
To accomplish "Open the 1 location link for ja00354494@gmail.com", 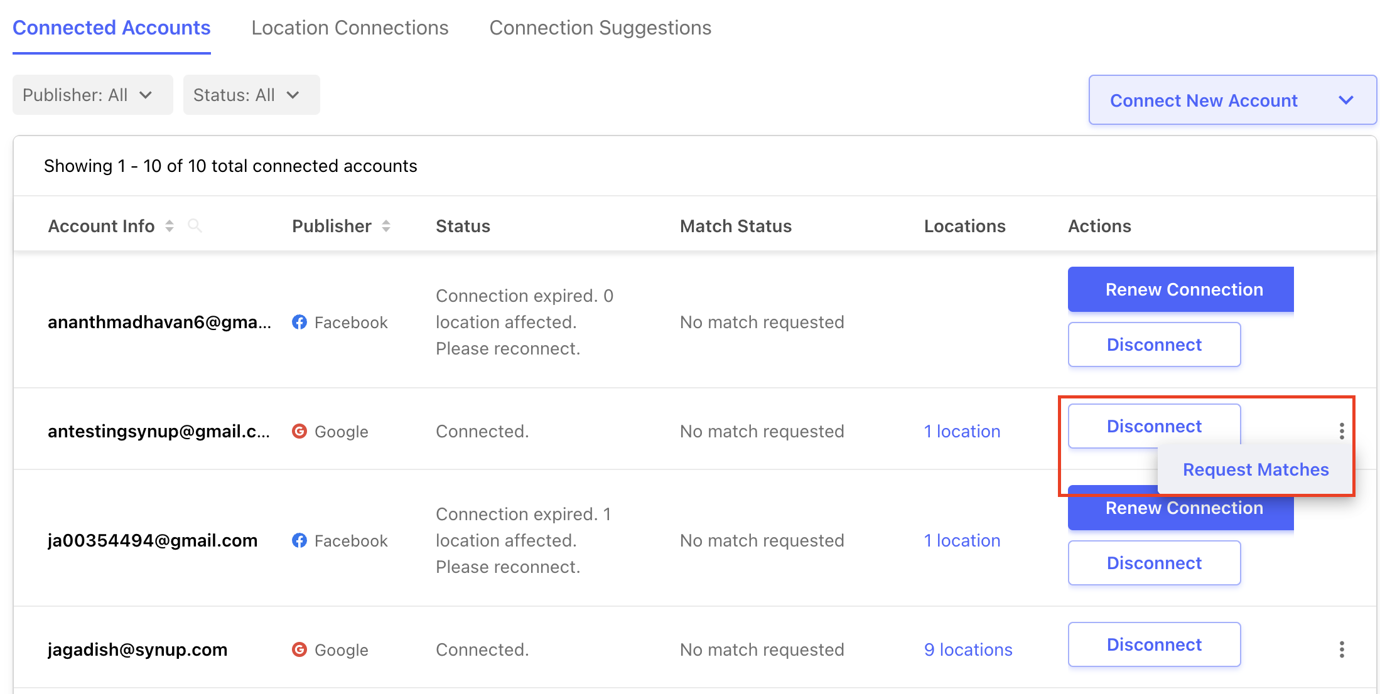I will (962, 540).
